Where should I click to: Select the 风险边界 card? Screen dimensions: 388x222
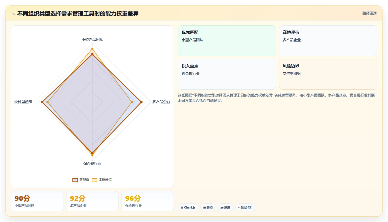(328, 74)
